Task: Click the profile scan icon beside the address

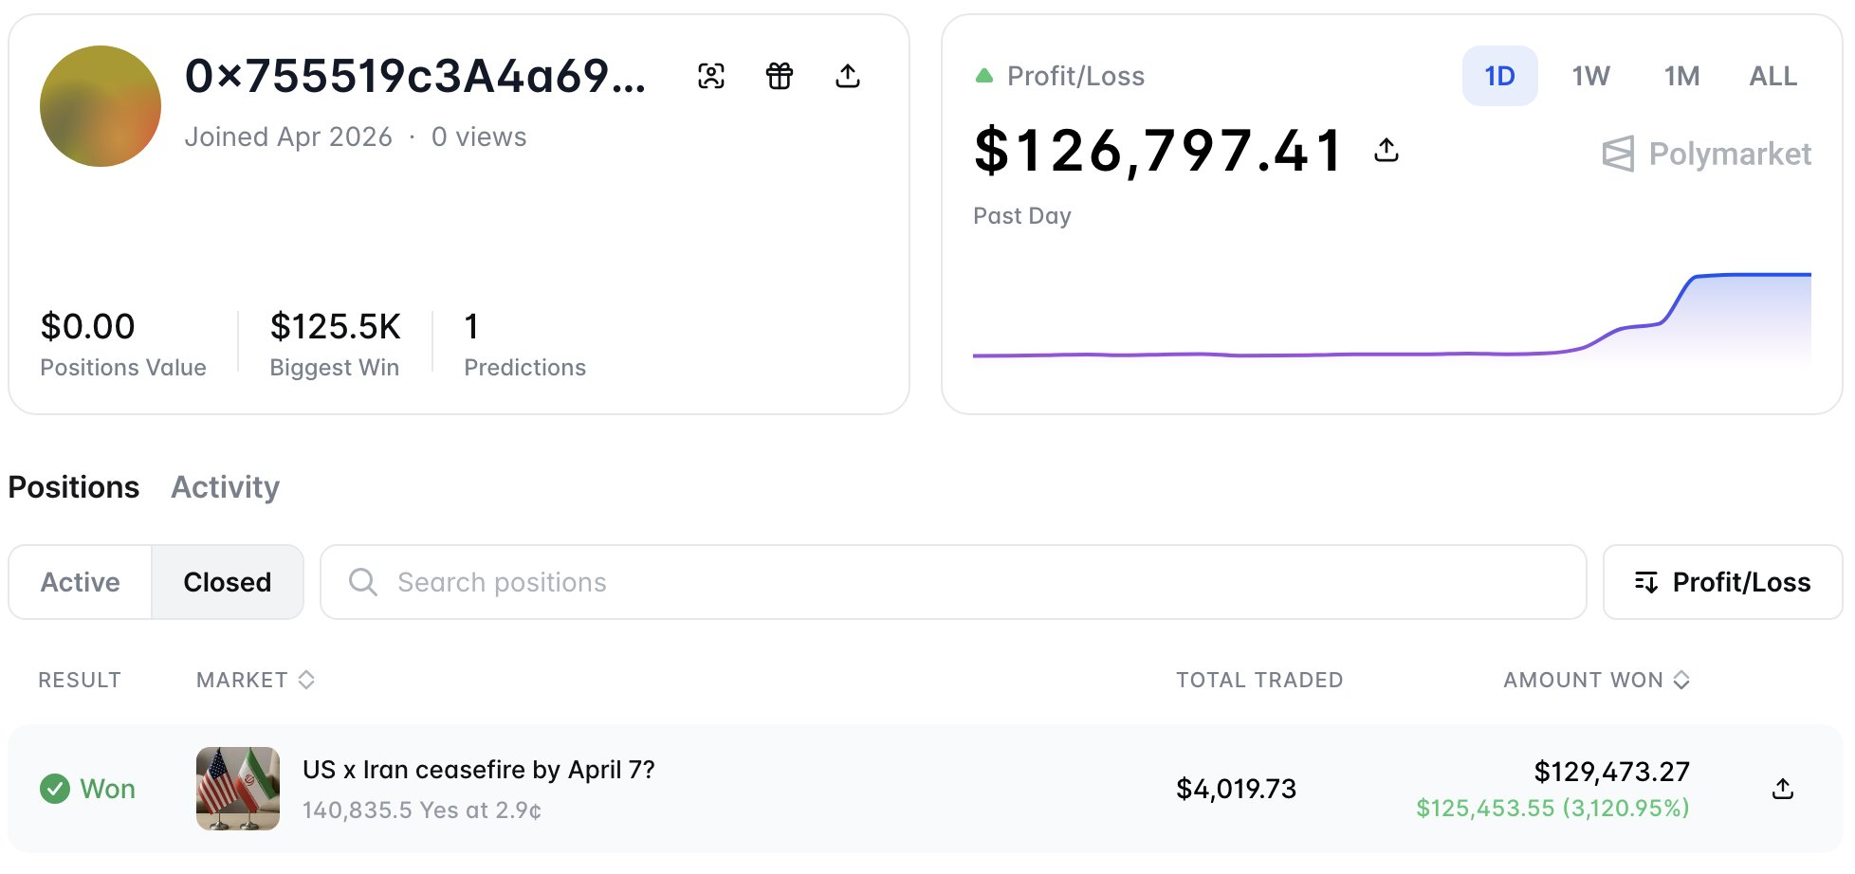Action: (x=711, y=76)
